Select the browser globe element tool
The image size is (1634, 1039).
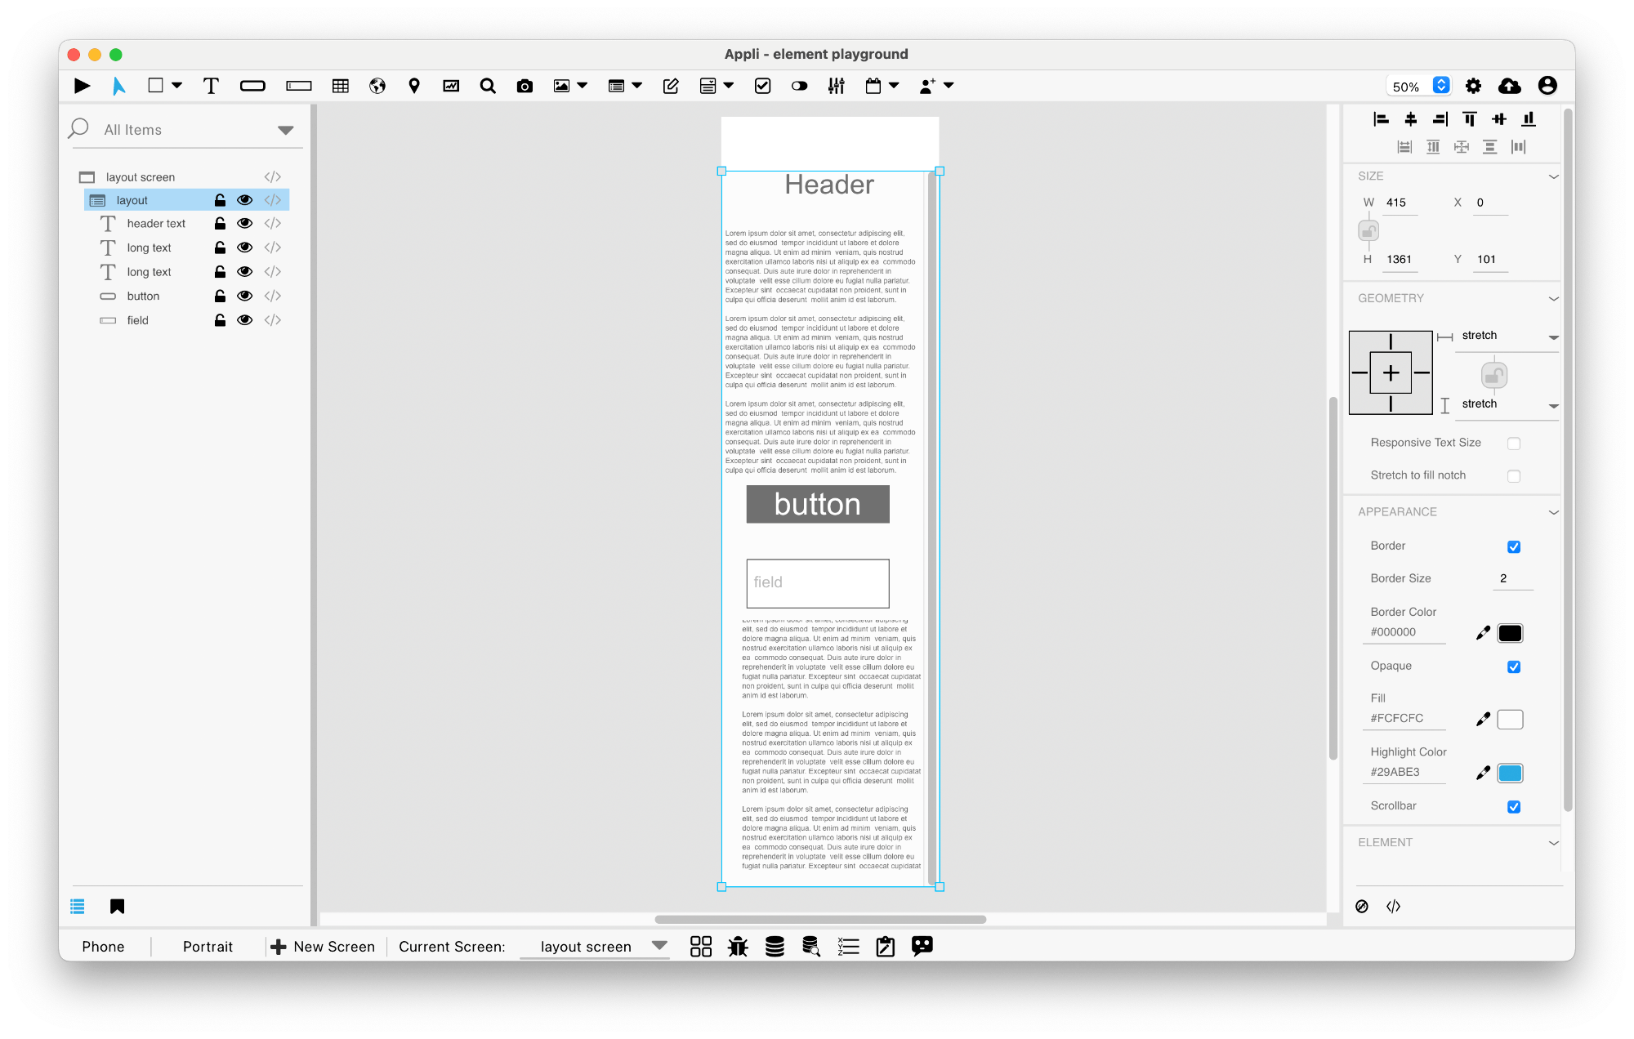(377, 86)
